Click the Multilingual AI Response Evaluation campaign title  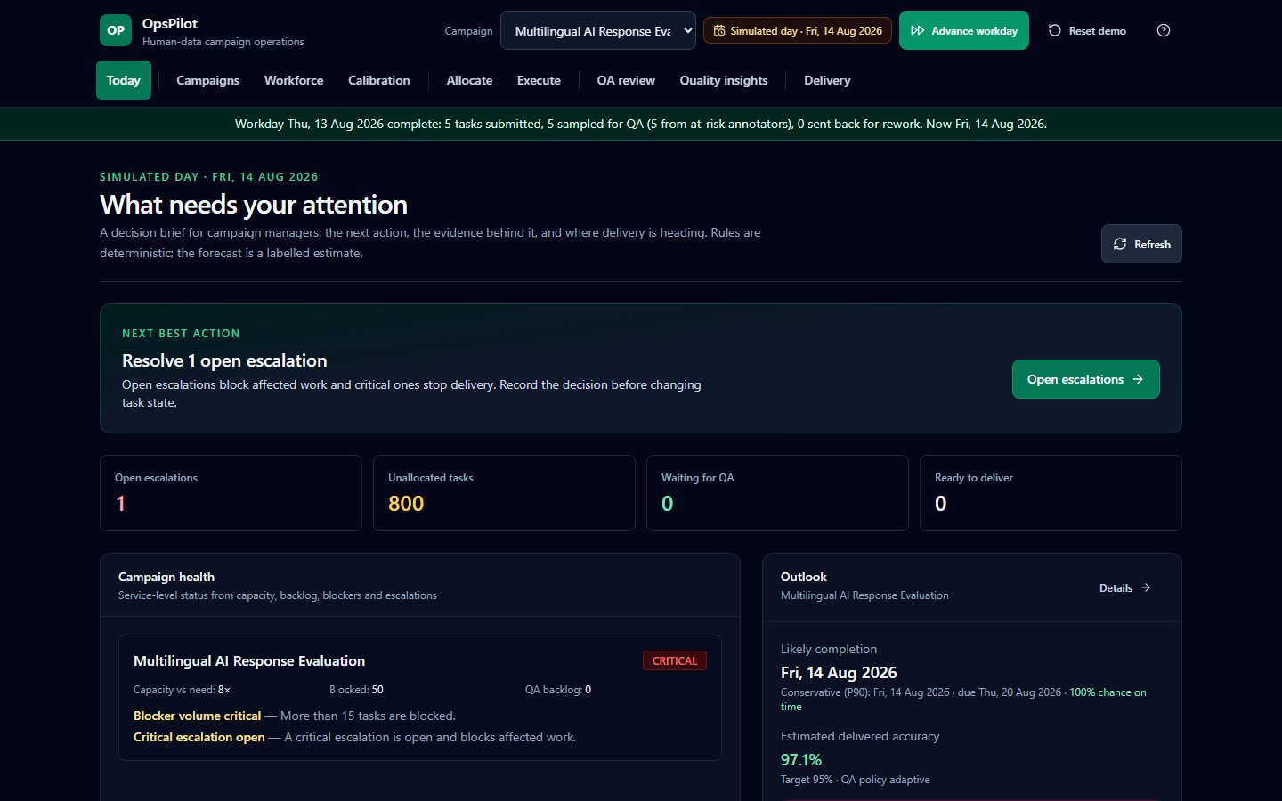[249, 660]
